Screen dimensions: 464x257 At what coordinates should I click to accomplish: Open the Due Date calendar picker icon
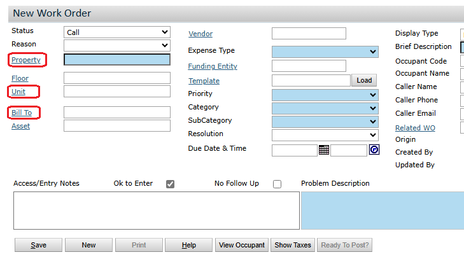pos(324,150)
